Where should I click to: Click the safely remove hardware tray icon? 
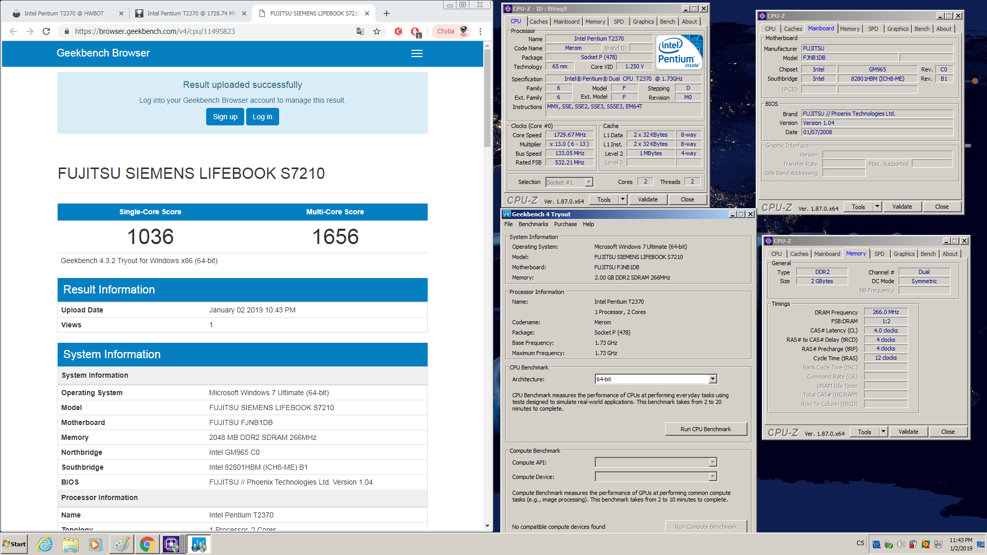888,544
